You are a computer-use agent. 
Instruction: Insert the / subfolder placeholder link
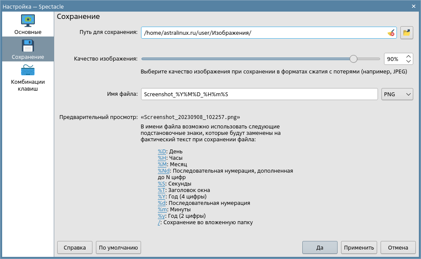[x=159, y=222]
